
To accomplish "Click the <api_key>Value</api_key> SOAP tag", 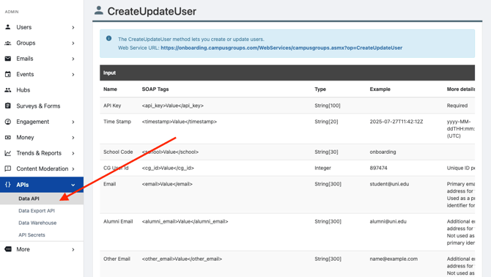I will pos(172,106).
